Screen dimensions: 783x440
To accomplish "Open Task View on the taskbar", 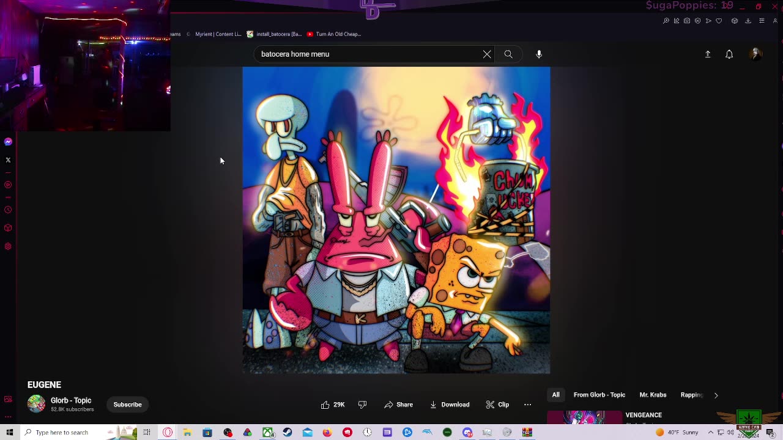I will click(x=147, y=433).
